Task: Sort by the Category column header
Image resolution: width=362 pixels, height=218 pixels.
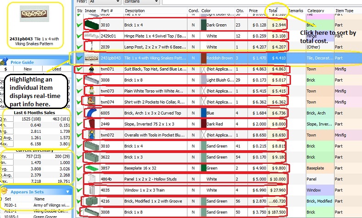Action: coord(316,11)
